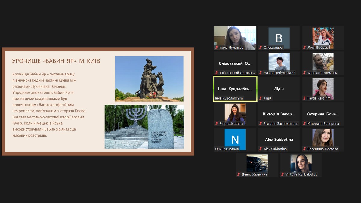This screenshot has height=203, width=361.
Task: Click muted mic icon beside Назар Цибульський
Action: (261, 73)
